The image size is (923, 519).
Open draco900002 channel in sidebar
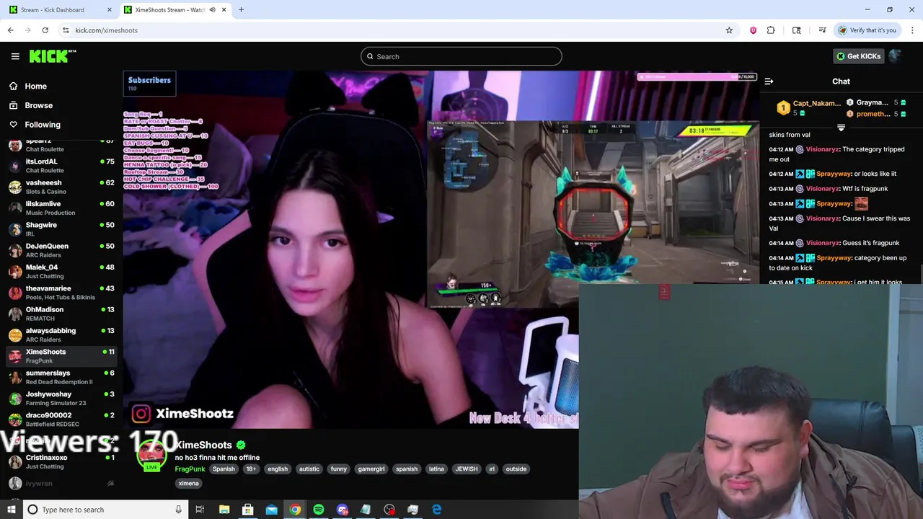click(61, 420)
